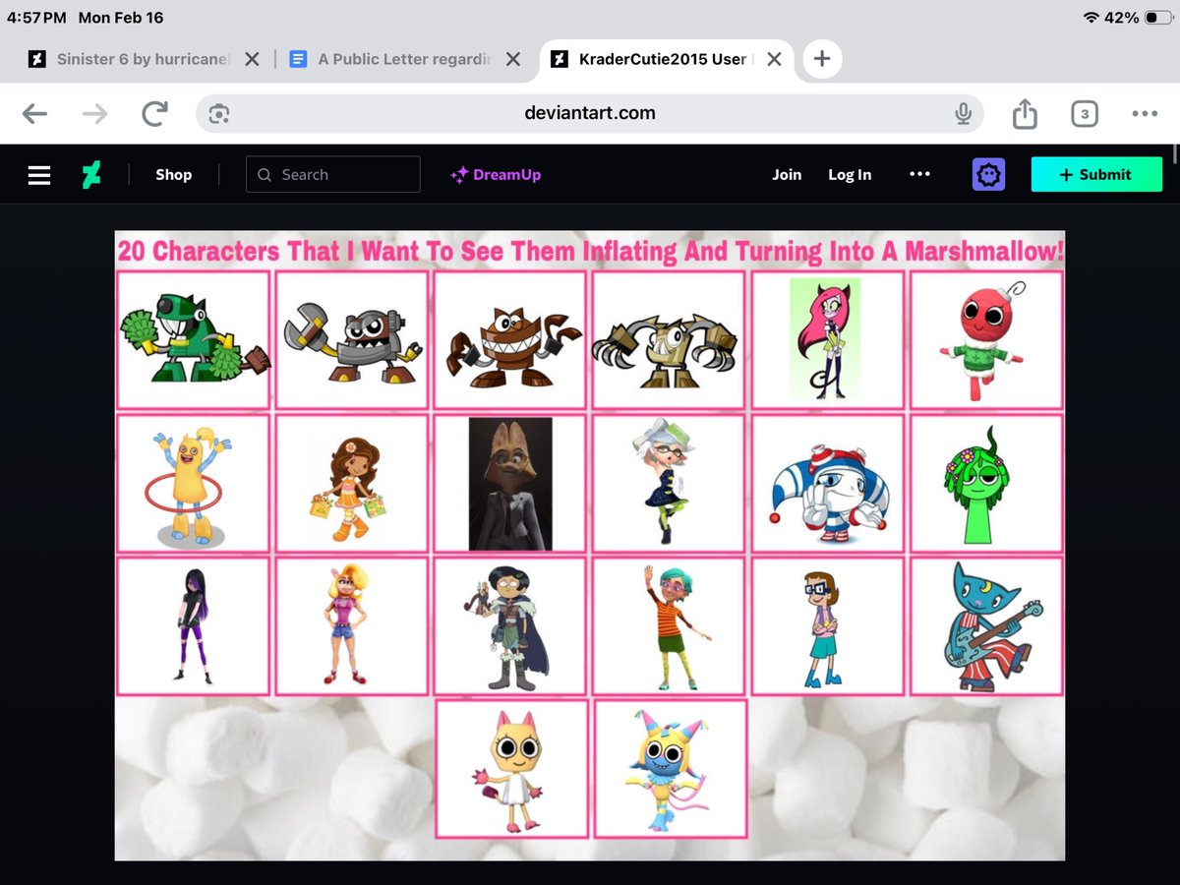Viewport: 1180px width, 885px height.
Task: Select the girl with glasses thumbnail
Action: 828,626
